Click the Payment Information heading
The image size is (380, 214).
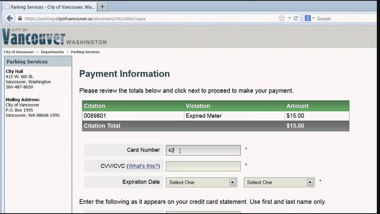point(124,74)
